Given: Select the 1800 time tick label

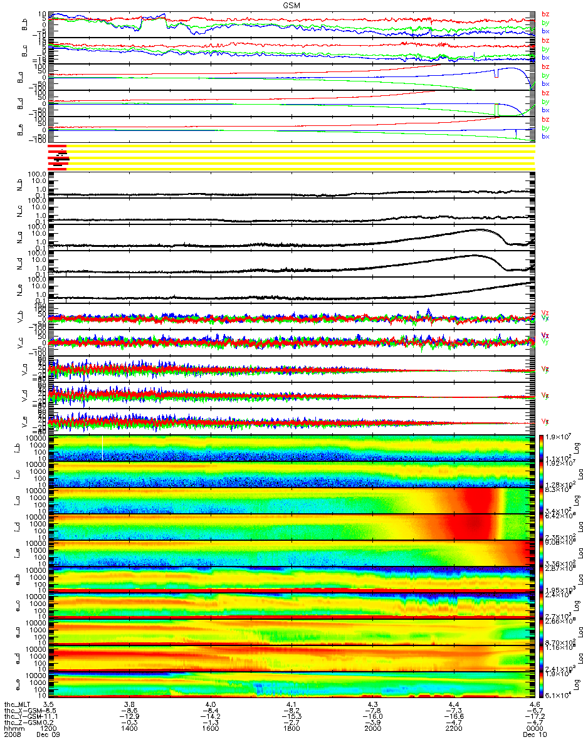Looking at the screenshot, I should click(291, 728).
